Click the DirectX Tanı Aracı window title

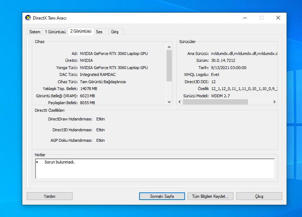tap(50, 18)
